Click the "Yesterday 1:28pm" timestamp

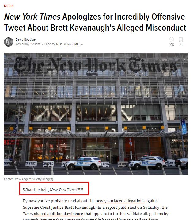28,44
